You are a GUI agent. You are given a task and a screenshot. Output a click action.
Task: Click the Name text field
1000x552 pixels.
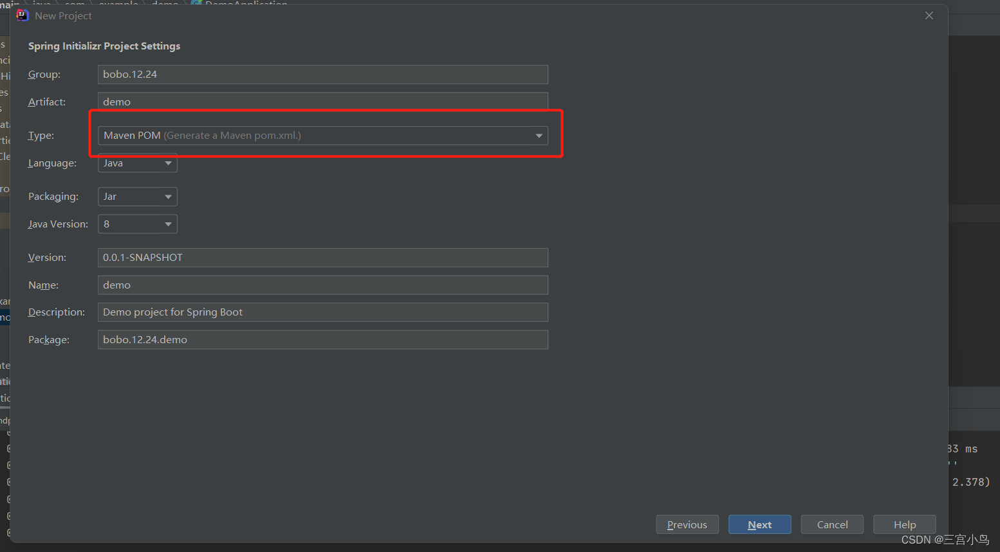(322, 285)
